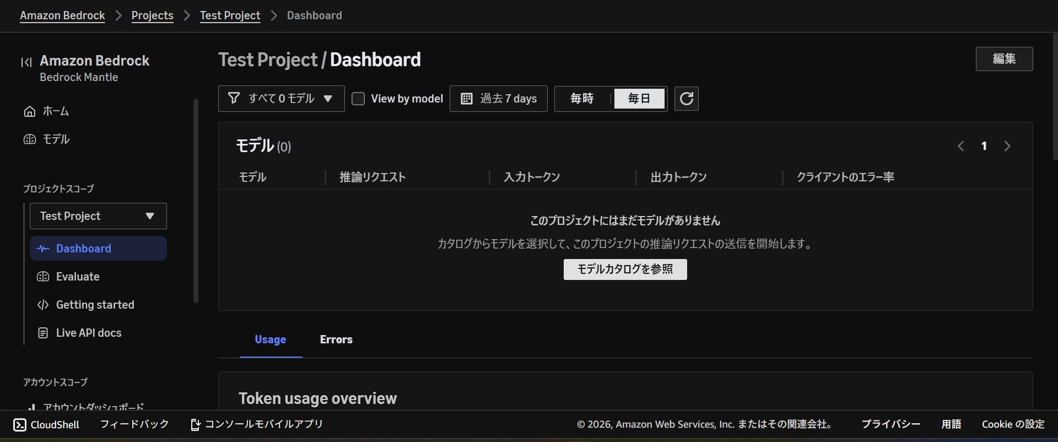Select the 毎日 (daily) granularity
The width and height of the screenshot is (1058, 442).
click(x=639, y=99)
